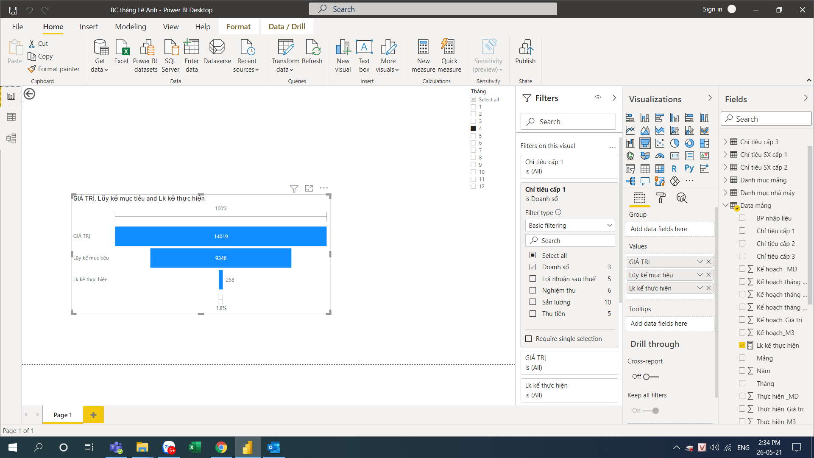Open Focus mode on the funnel visual
Viewport: 814px width, 458px height.
pos(309,188)
